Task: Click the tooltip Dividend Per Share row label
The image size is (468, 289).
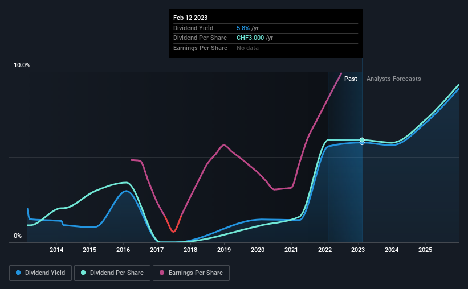Action: pos(200,38)
